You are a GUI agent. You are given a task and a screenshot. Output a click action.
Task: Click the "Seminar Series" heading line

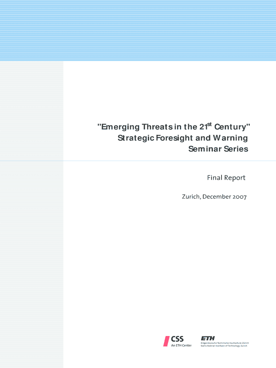pos(218,149)
